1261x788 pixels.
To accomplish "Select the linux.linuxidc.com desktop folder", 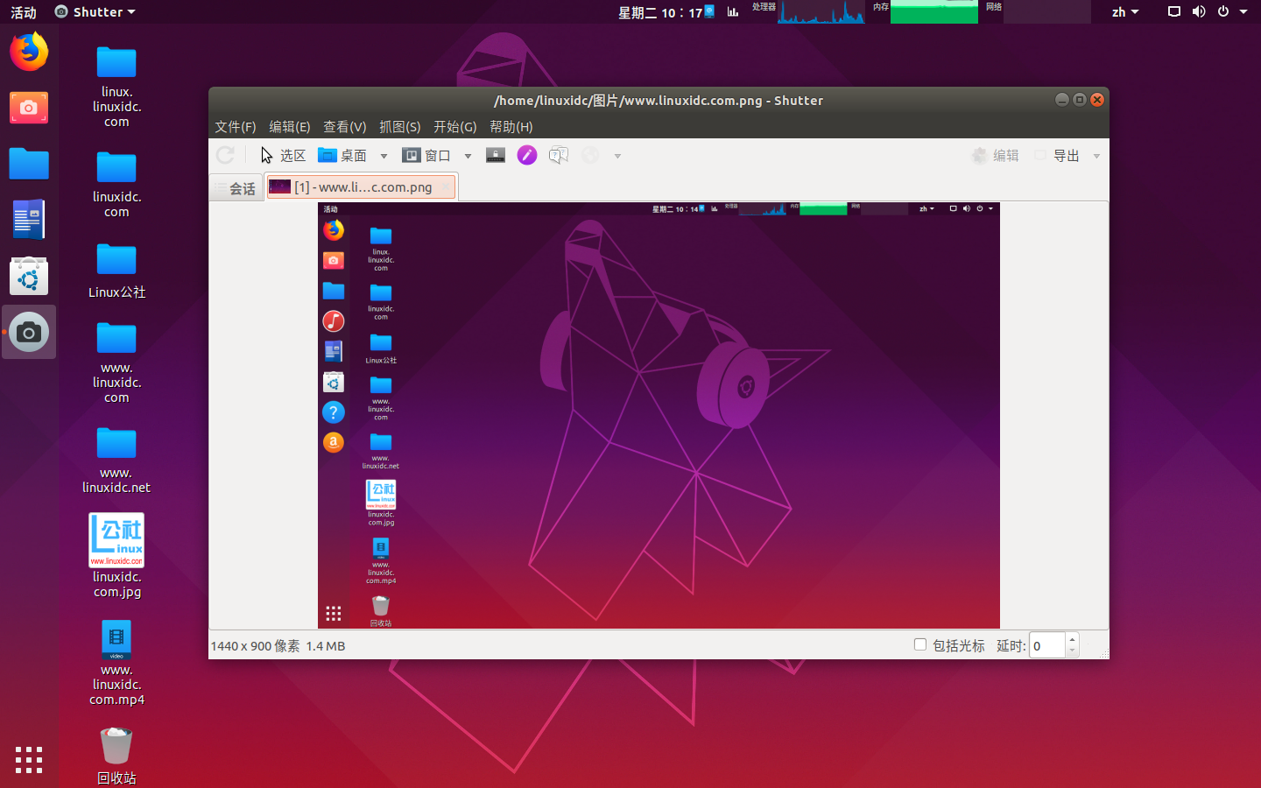I will [x=116, y=86].
